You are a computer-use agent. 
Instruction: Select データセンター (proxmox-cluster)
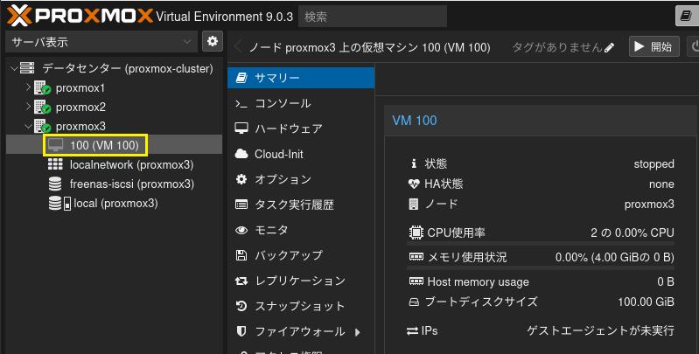pyautogui.click(x=128, y=68)
